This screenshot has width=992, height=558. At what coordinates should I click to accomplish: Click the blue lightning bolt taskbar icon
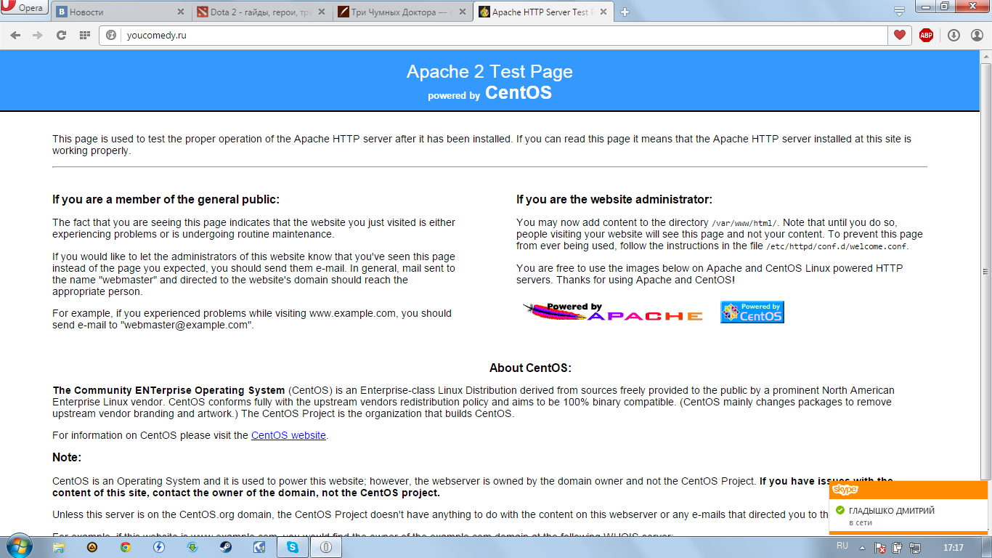click(158, 547)
